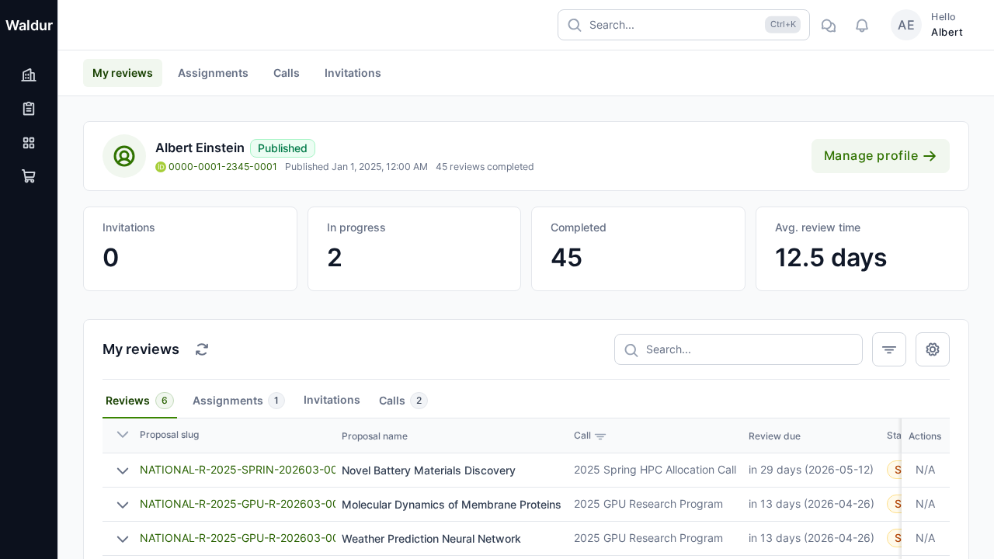Open the clipboard icon in sidebar
The height and width of the screenshot is (559, 994).
pos(29,109)
